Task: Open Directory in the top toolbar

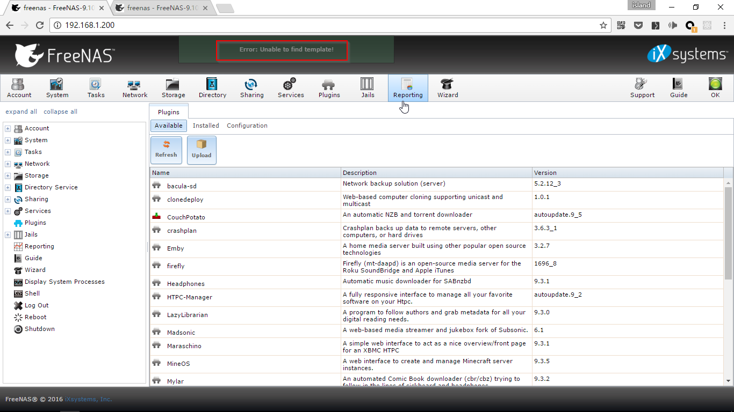Action: 212,88
